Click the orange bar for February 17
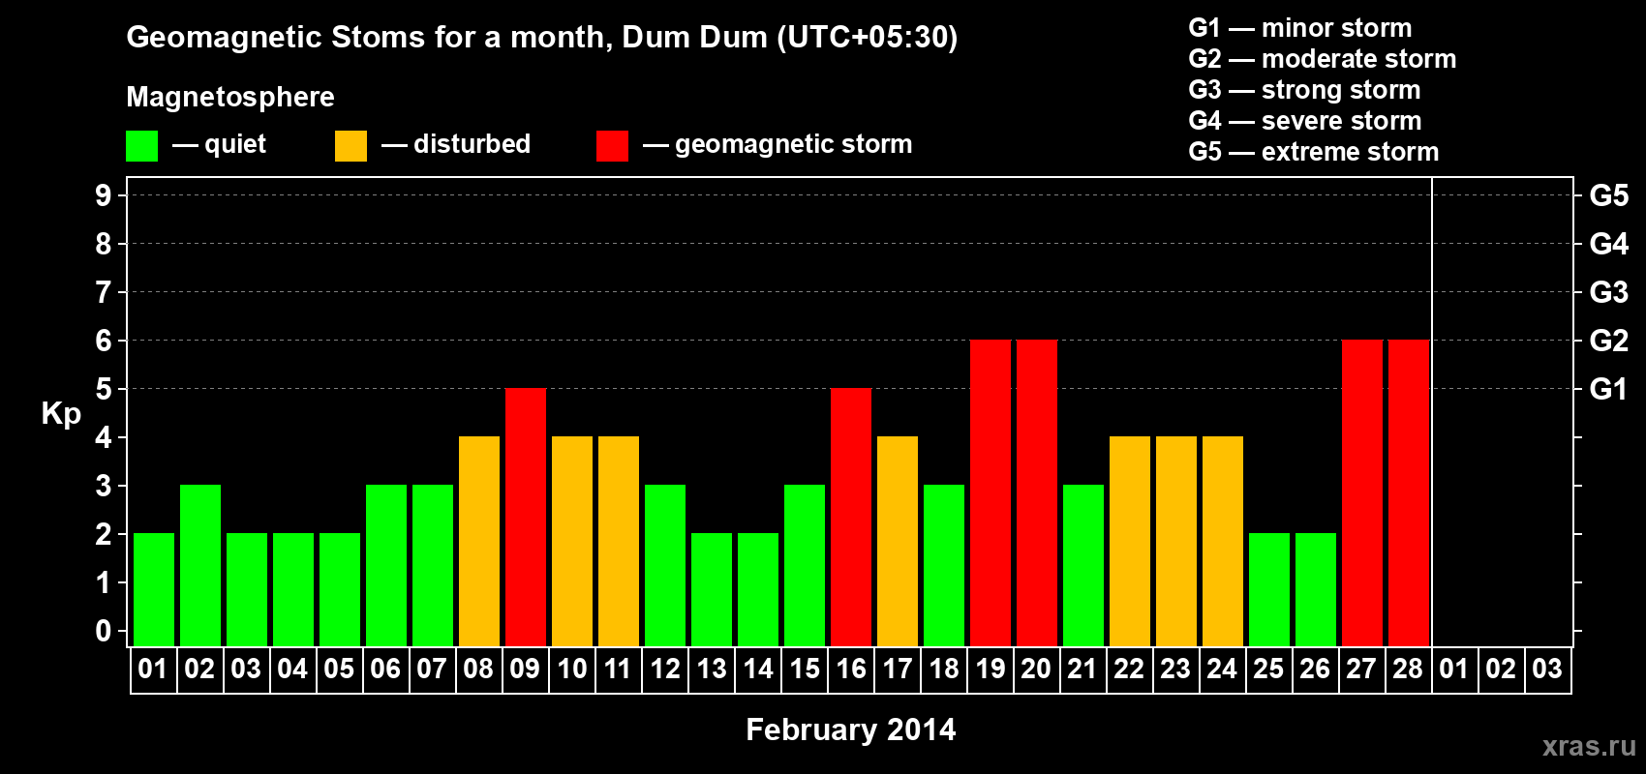 [898, 542]
